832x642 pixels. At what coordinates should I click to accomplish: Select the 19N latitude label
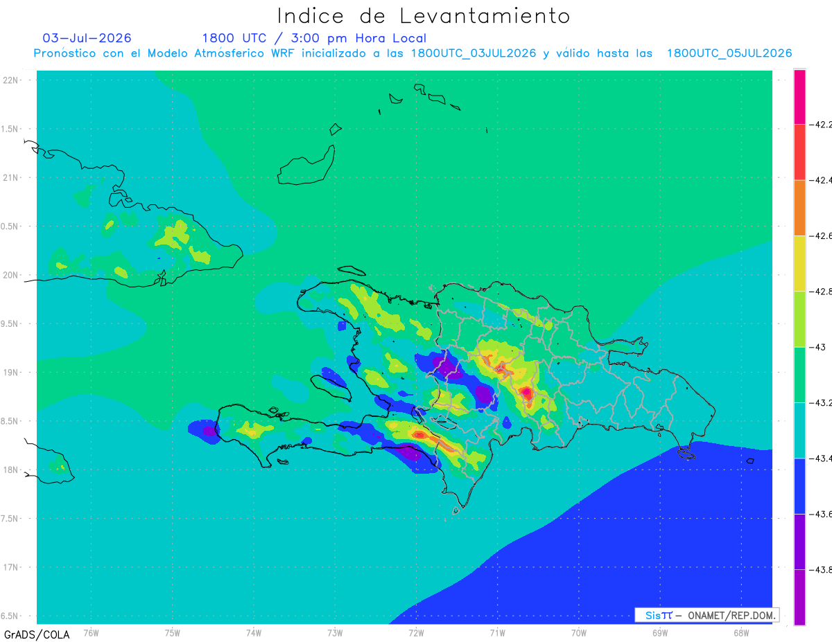point(11,373)
